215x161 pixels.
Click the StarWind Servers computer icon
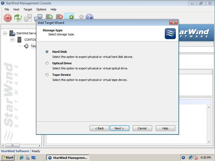12,33
